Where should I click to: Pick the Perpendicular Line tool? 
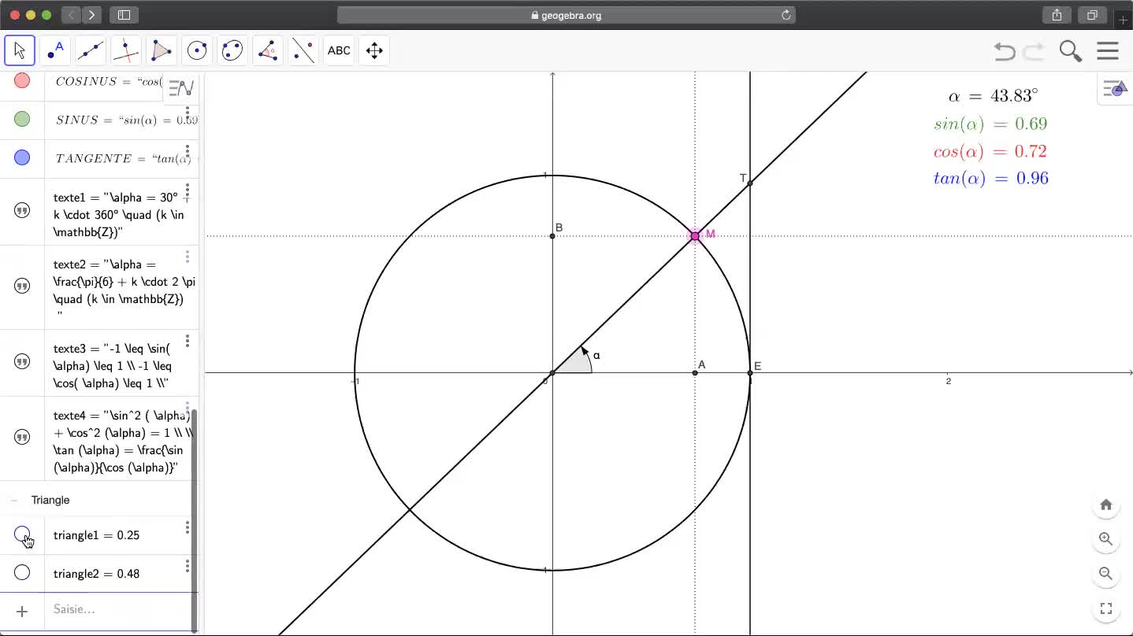(126, 50)
